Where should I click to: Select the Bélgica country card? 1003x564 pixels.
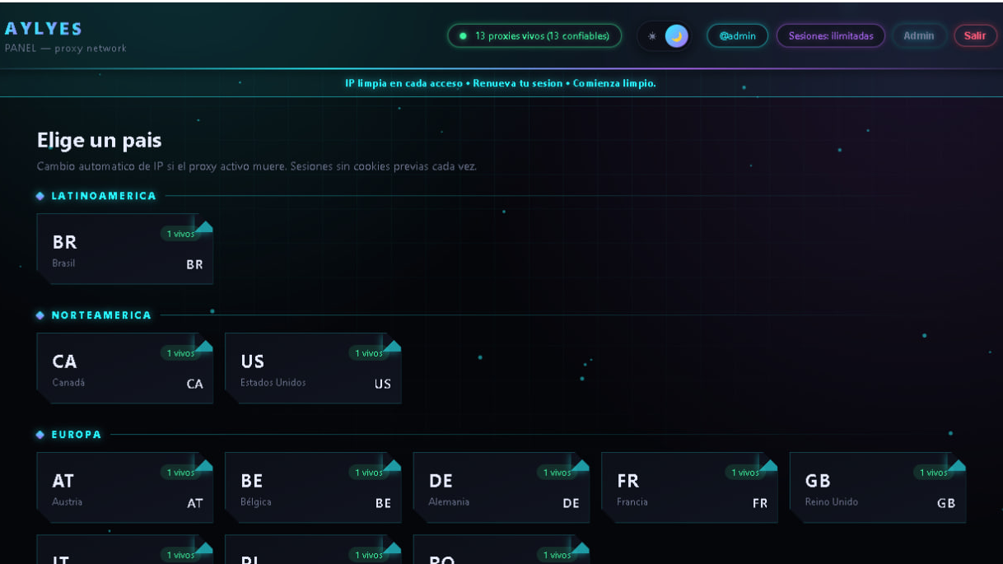coord(313,487)
